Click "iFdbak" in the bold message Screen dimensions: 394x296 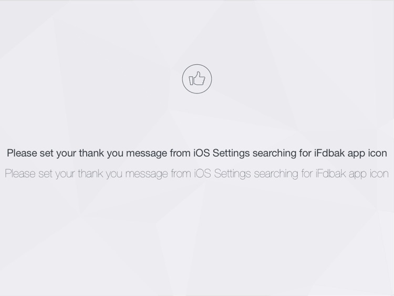tap(329, 153)
